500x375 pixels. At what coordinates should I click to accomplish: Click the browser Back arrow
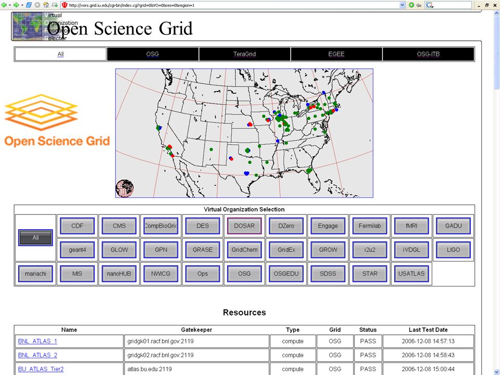coord(4,5)
